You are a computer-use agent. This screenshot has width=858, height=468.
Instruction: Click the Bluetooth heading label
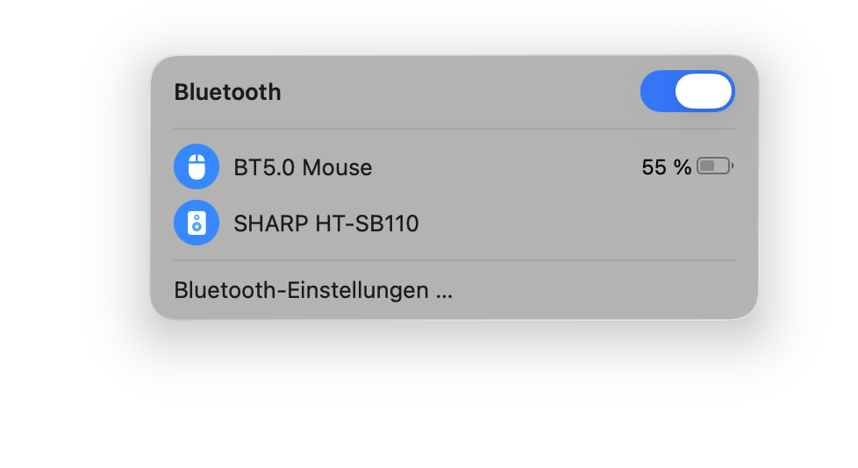tap(227, 92)
